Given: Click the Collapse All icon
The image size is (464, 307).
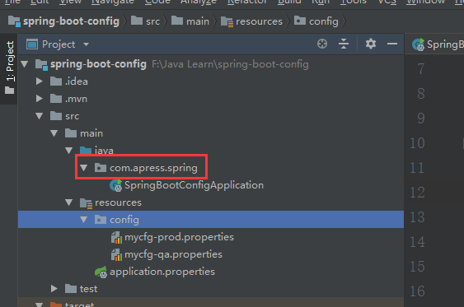Looking at the screenshot, I should pyautogui.click(x=344, y=44).
